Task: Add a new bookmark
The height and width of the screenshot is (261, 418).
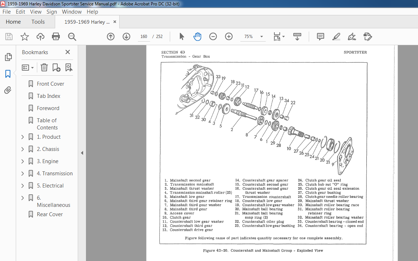Action: pyautogui.click(x=56, y=67)
